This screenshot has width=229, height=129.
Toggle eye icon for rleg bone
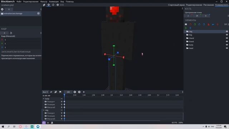pos(227,32)
